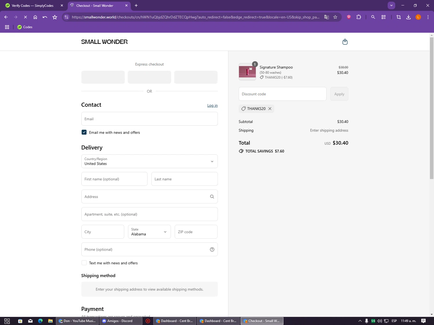Launch Microsoft Edge from taskbar
This screenshot has height=325, width=434.
click(40, 321)
